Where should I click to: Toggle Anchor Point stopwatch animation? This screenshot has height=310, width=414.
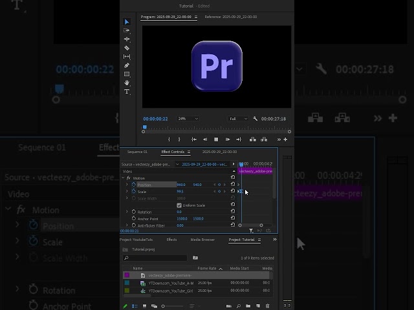(x=134, y=218)
